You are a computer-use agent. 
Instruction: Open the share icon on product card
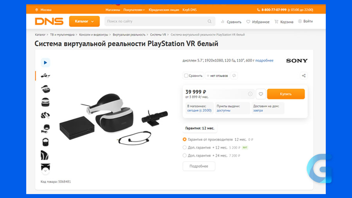[304, 76]
